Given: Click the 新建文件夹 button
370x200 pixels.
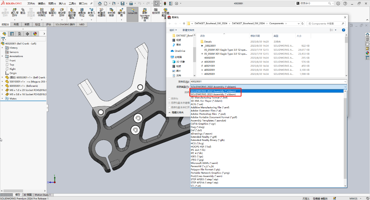Looking at the screenshot, I should tap(189, 30).
